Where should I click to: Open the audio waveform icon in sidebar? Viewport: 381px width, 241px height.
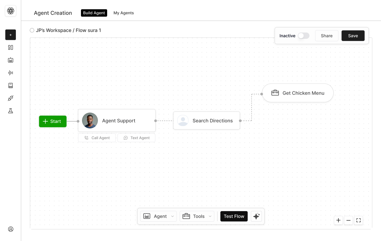11,73
